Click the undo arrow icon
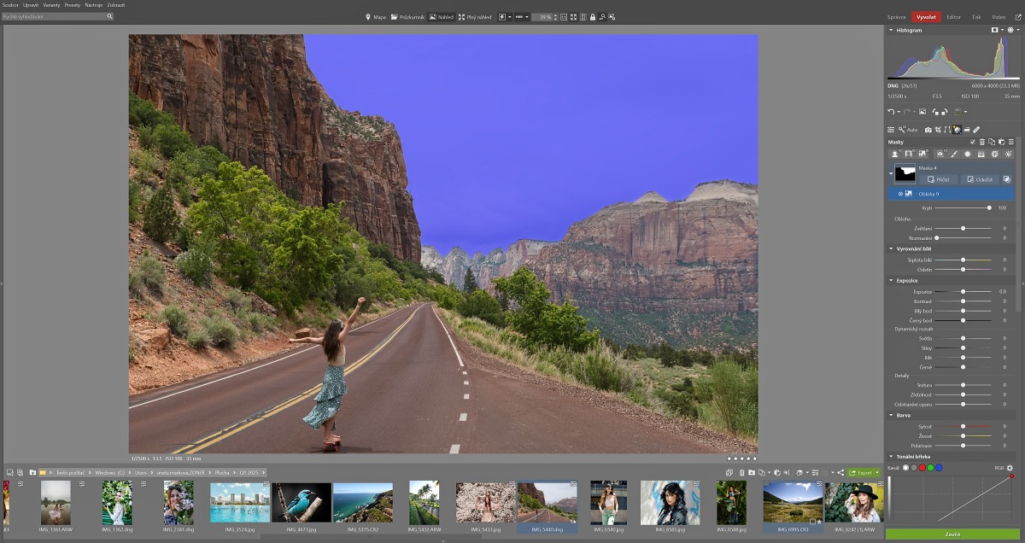Image resolution: width=1025 pixels, height=543 pixels. [891, 112]
